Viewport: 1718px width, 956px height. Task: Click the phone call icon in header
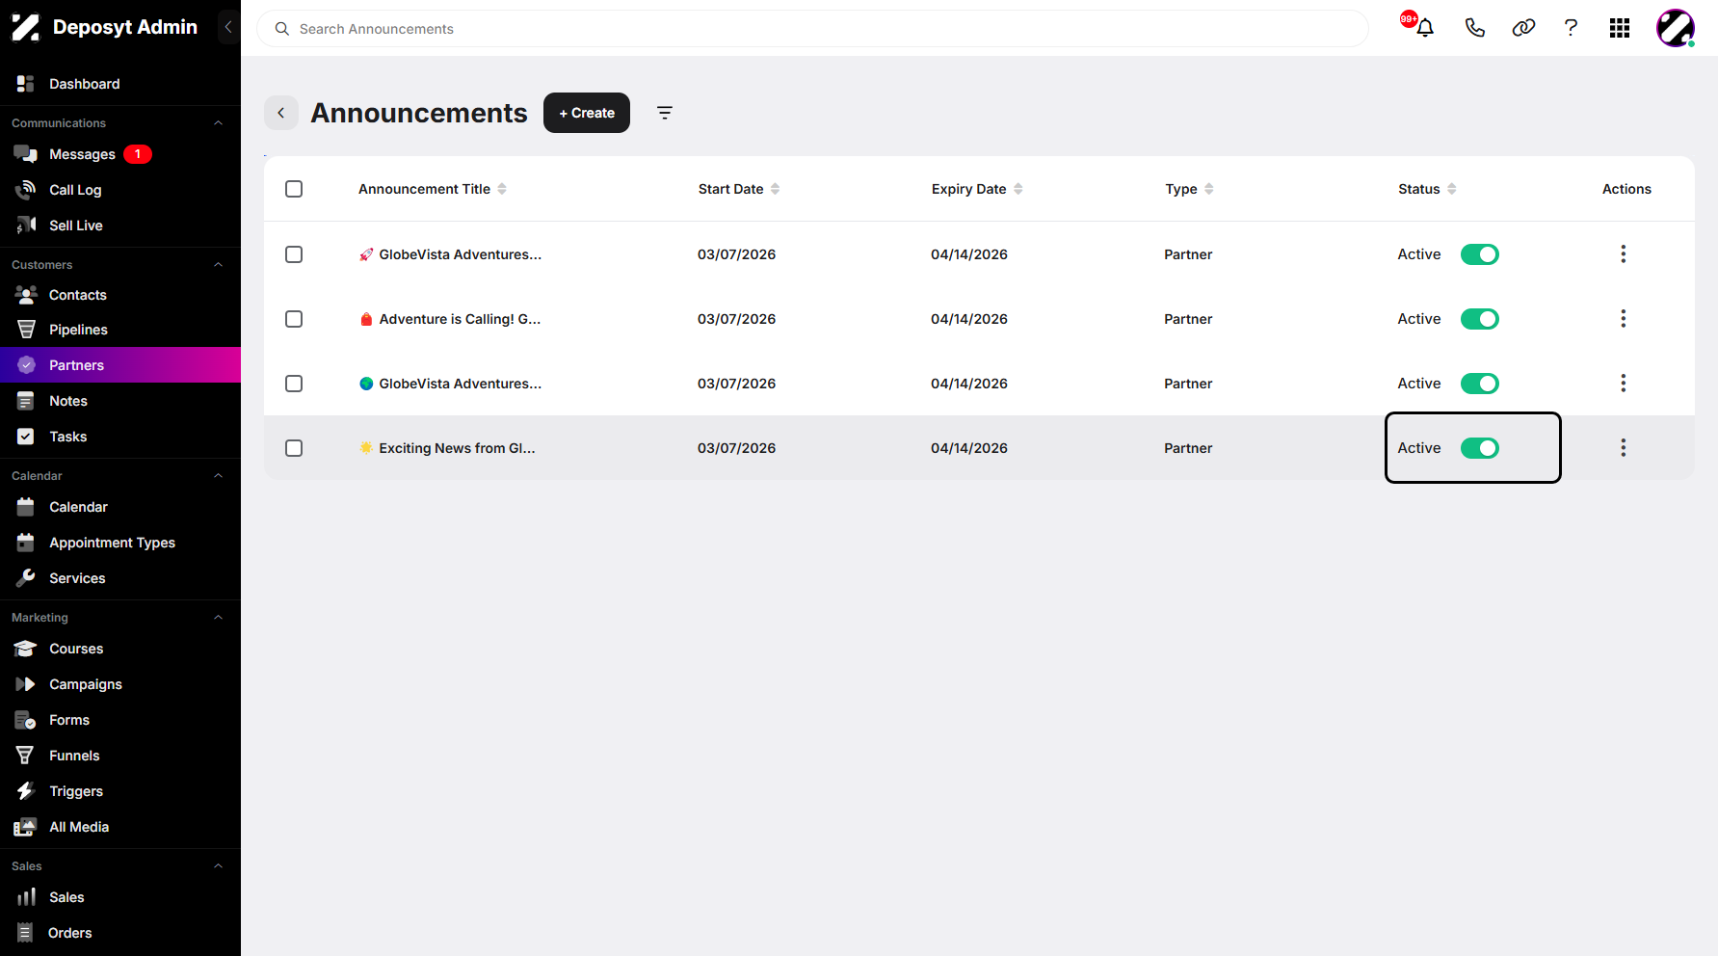tap(1474, 28)
